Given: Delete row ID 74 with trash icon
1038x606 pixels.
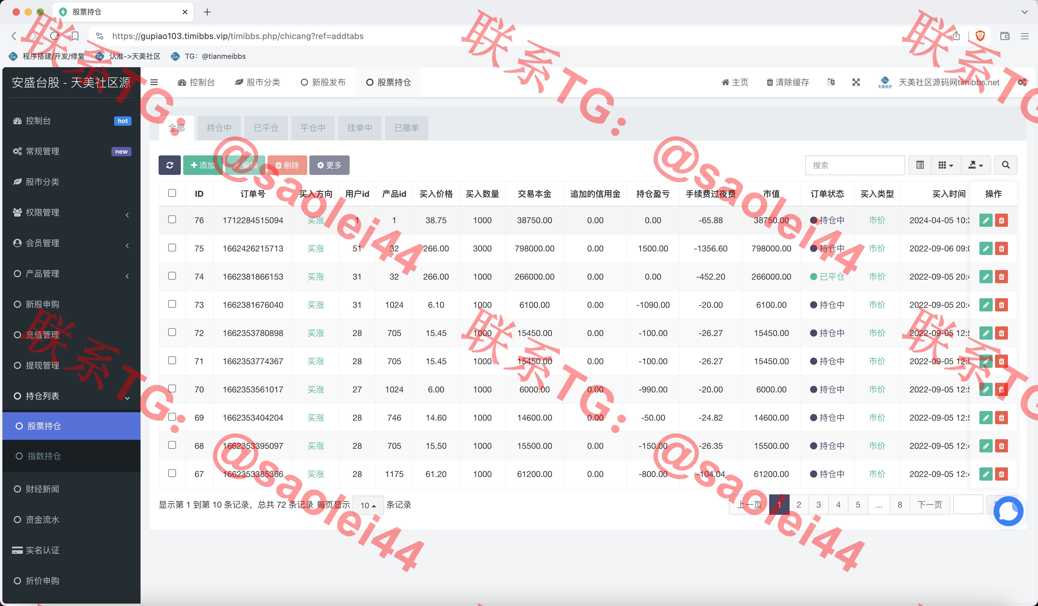Looking at the screenshot, I should point(1001,277).
